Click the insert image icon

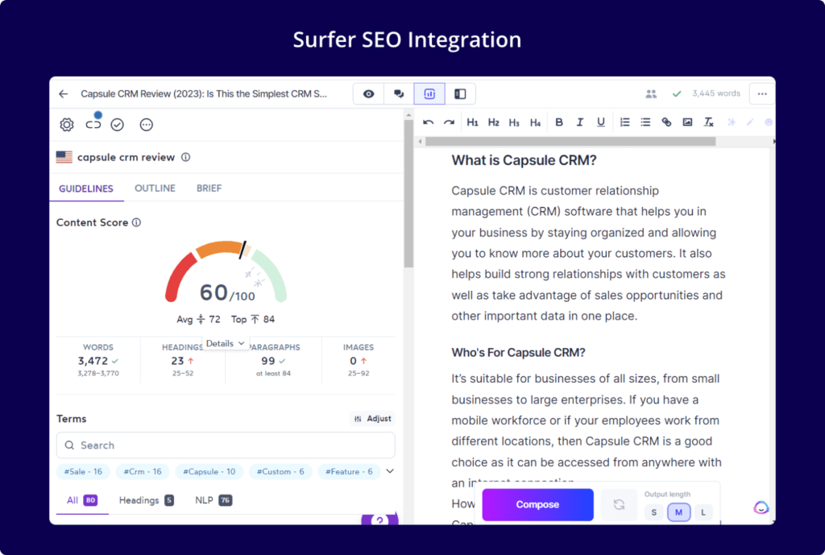point(687,122)
